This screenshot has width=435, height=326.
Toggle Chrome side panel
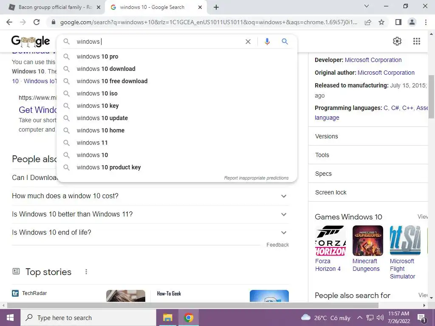pyautogui.click(x=398, y=22)
